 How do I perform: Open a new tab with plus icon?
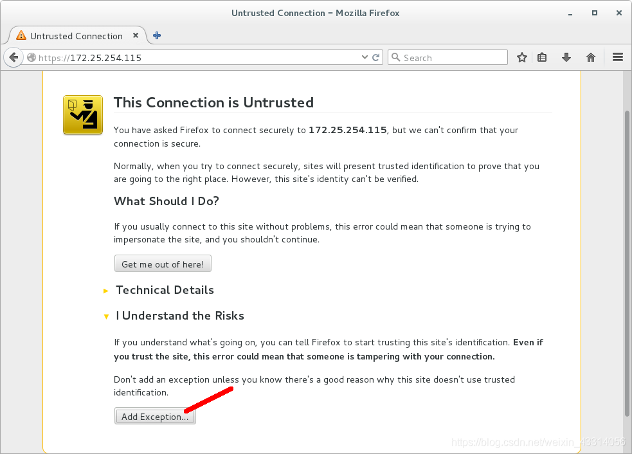pyautogui.click(x=157, y=35)
